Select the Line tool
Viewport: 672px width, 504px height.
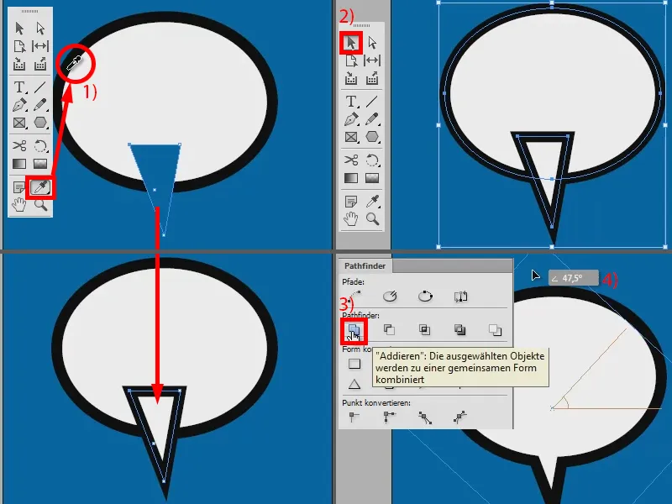coord(39,86)
